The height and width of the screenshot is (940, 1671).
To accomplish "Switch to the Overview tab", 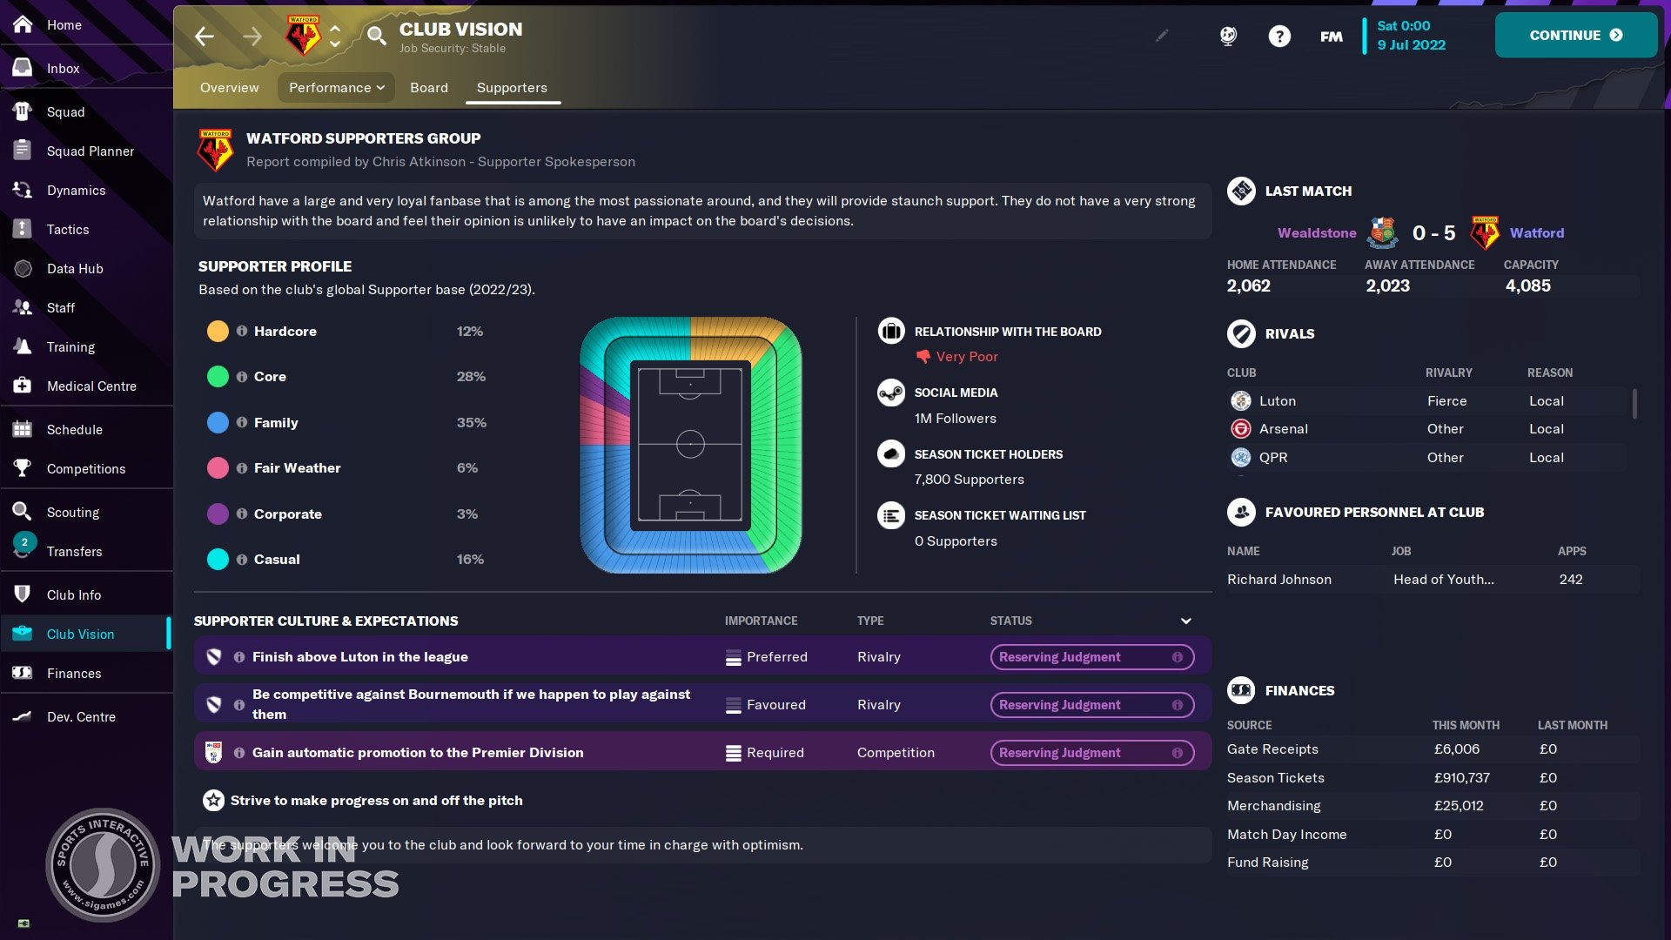I will click(x=228, y=87).
